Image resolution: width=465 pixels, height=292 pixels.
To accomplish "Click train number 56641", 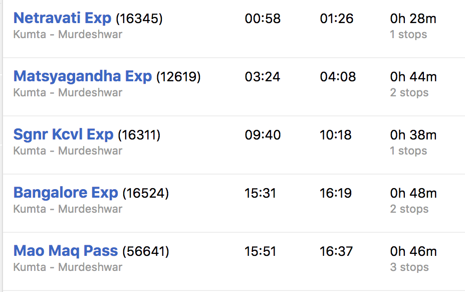I will point(146,252).
